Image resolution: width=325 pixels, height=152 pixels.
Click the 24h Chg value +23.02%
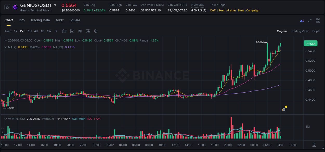(100, 10)
